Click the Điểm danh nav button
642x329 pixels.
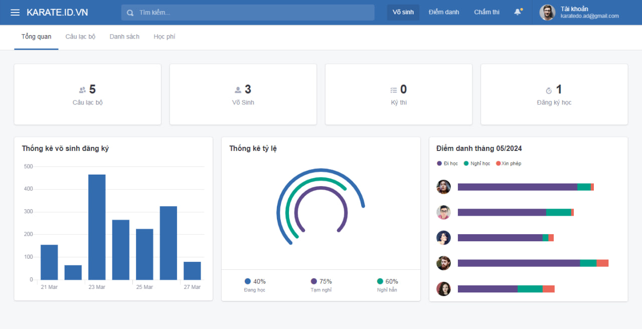pos(444,13)
